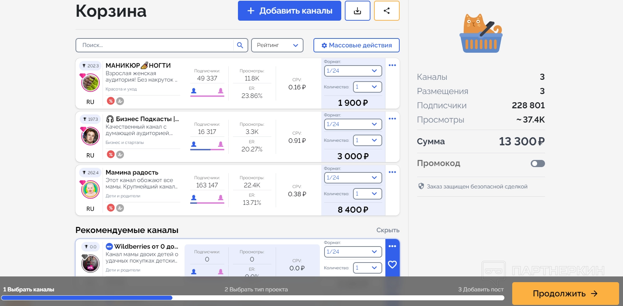Click the step progress bar
623x306 pixels.
tap(253, 298)
